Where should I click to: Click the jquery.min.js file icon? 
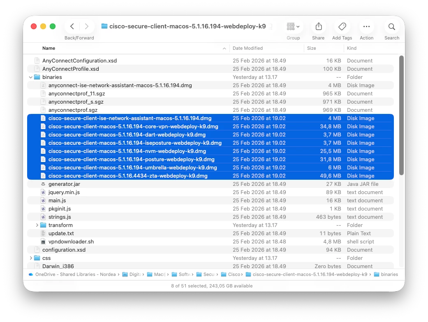(x=43, y=192)
